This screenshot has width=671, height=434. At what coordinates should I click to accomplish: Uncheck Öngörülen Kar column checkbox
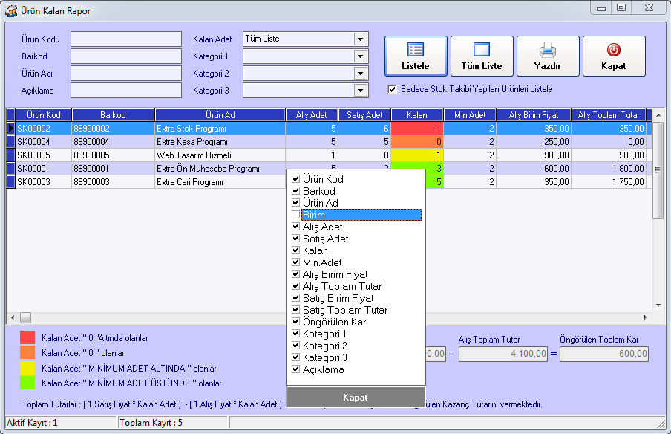point(295,321)
